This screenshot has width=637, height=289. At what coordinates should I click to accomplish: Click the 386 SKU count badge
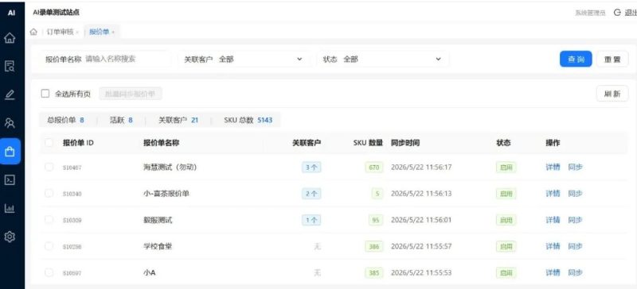374,246
